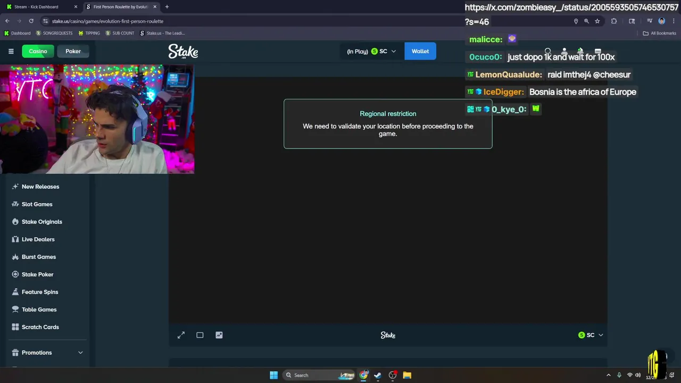Open Stake Poker in sidebar
The width and height of the screenshot is (681, 383).
[x=38, y=274]
